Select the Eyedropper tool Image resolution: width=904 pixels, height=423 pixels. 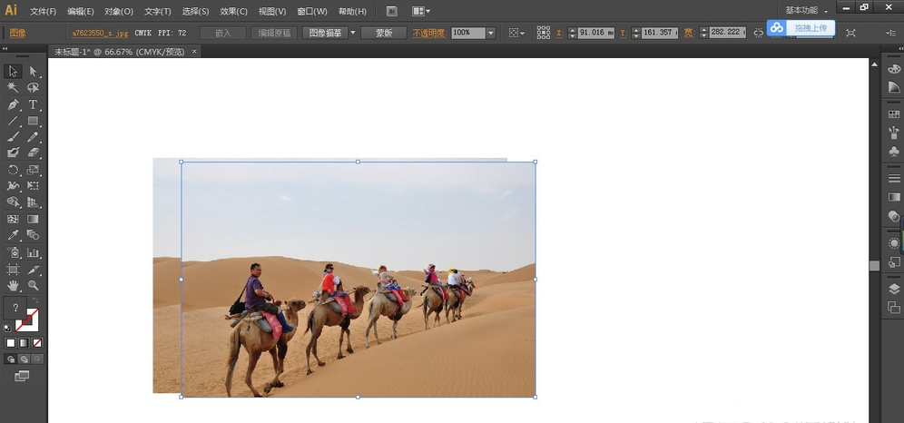13,235
